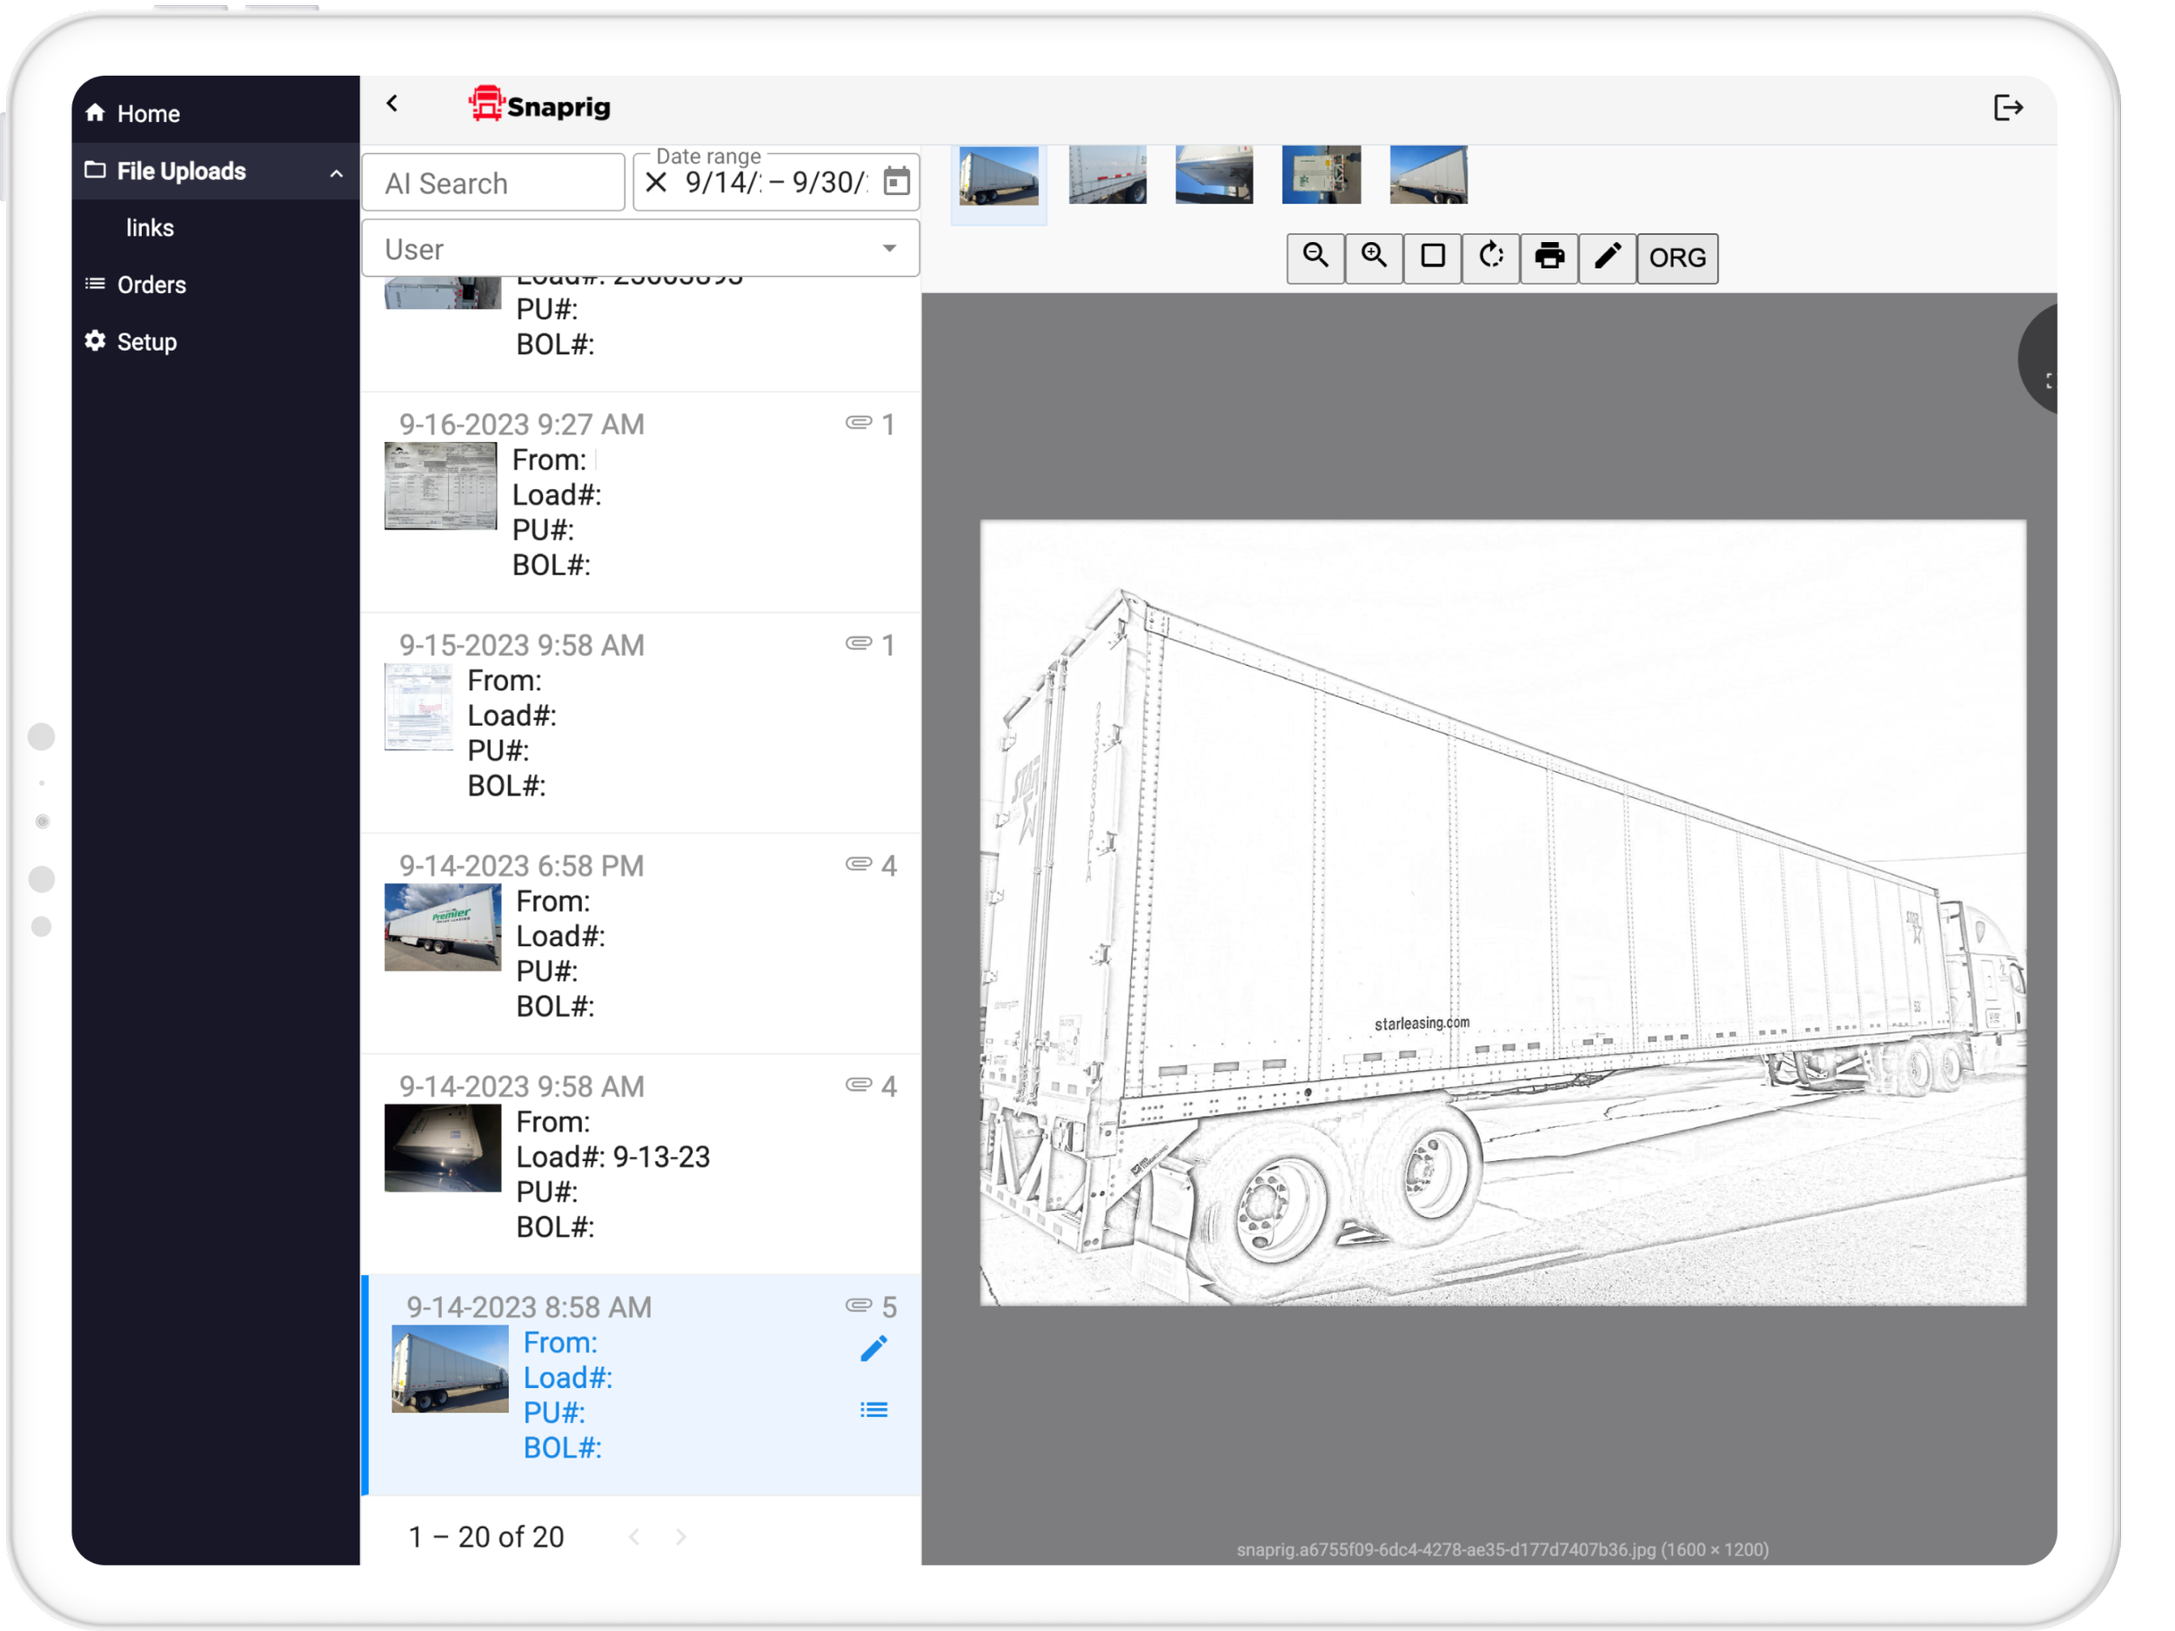Screen dimensions: 2175x1631
Task: Open the date range calendar picker
Action: click(x=896, y=182)
